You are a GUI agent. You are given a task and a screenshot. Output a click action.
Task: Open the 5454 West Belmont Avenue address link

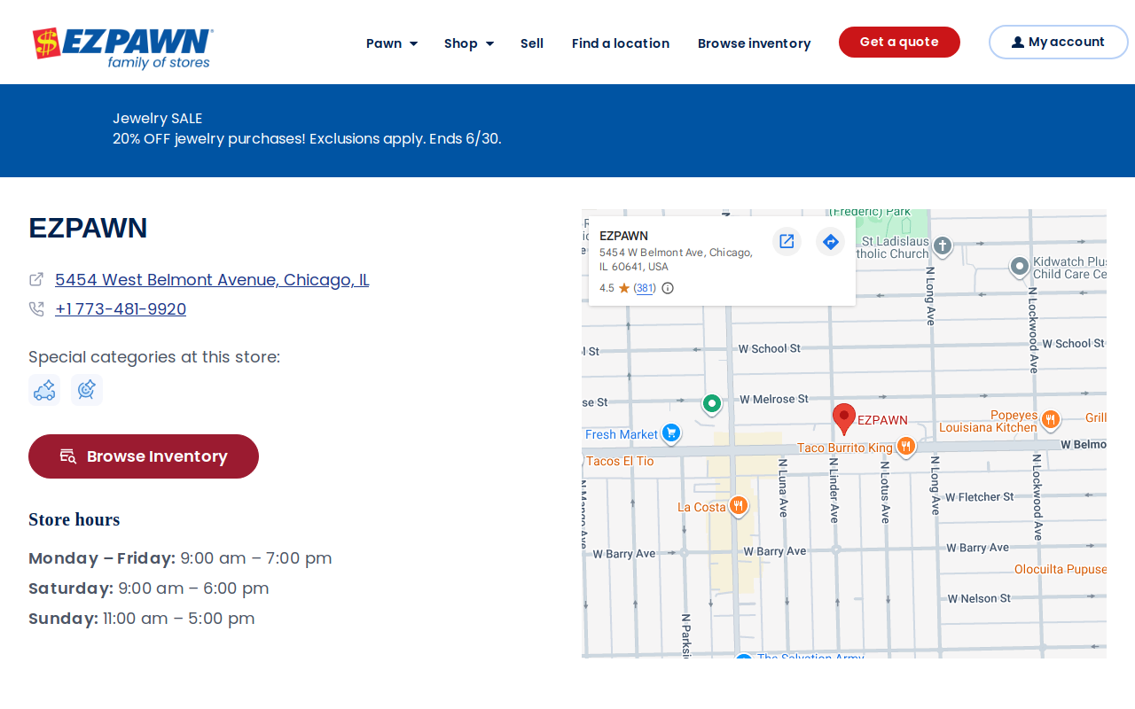[212, 280]
